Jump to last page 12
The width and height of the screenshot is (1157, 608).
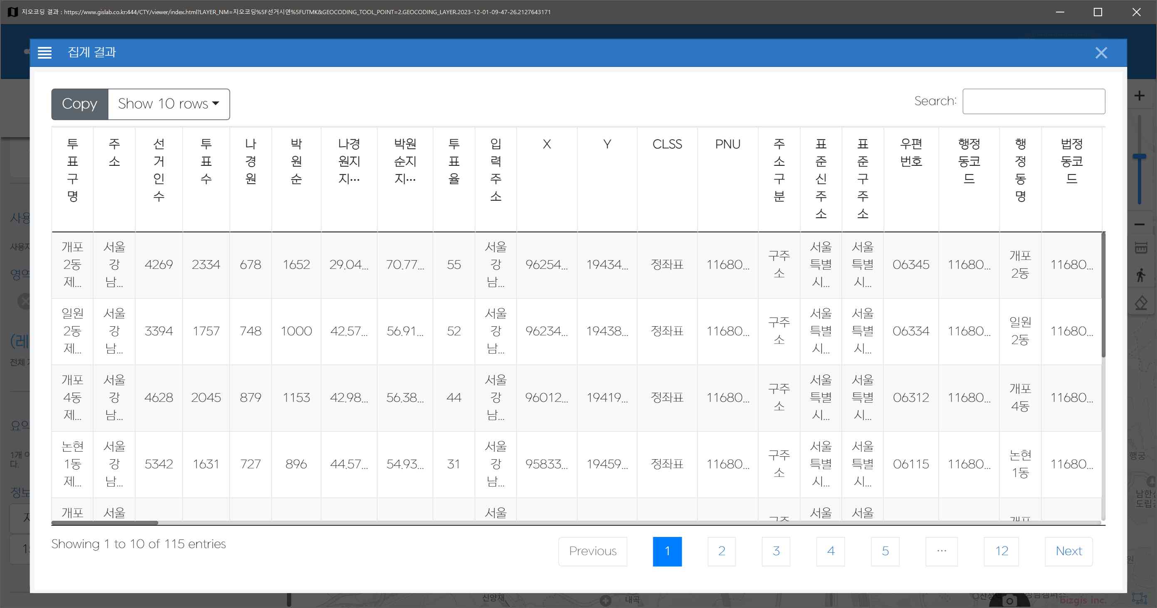(x=1001, y=551)
